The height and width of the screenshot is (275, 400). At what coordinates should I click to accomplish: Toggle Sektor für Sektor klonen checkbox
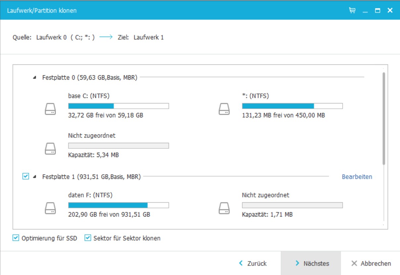pyautogui.click(x=88, y=238)
